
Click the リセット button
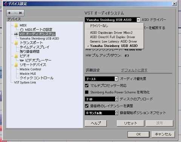[130, 123]
